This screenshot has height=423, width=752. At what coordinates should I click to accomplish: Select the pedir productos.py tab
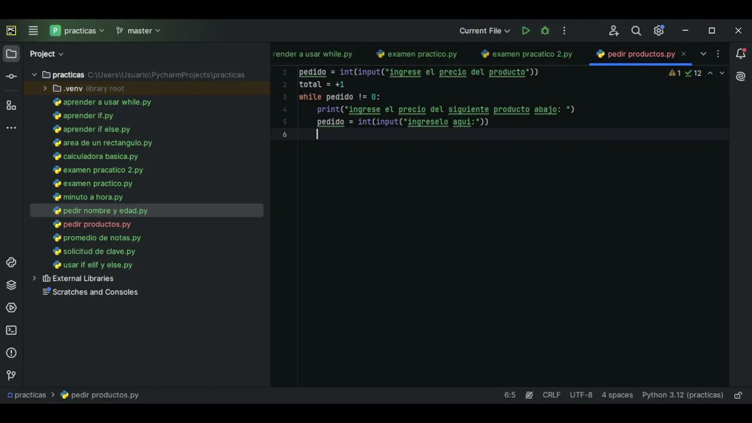[x=636, y=54]
